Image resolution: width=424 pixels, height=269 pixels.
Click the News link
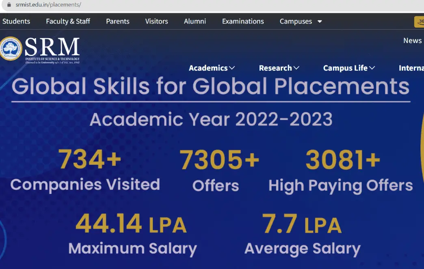(413, 41)
